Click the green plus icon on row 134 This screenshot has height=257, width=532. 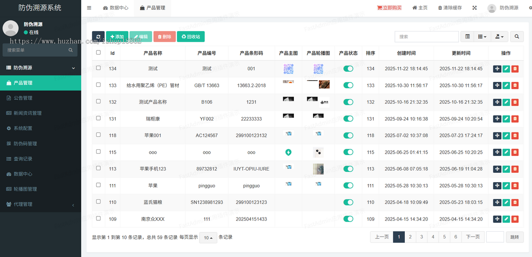pos(497,69)
